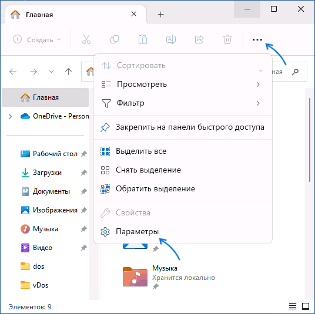Click the Rename icon in toolbar
The width and height of the screenshot is (315, 314).
[x=171, y=39]
